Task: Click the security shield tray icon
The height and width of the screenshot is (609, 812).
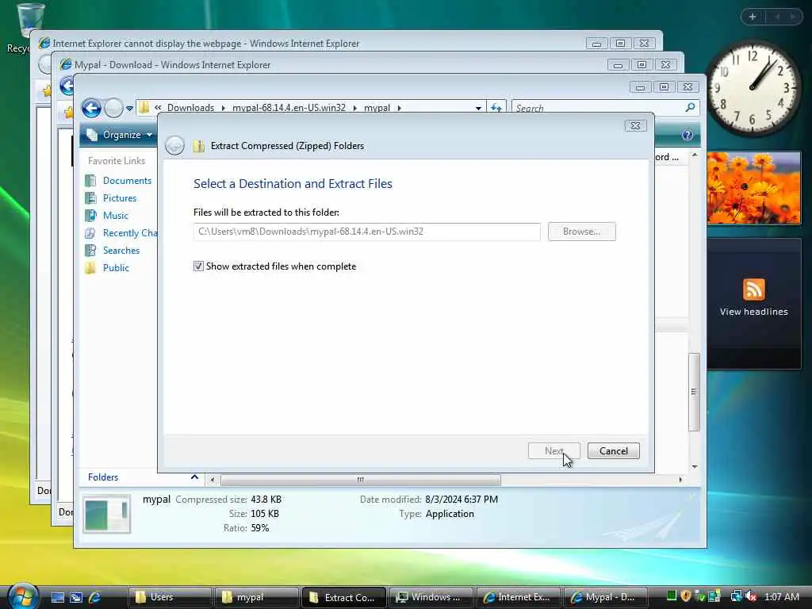Action: (686, 596)
